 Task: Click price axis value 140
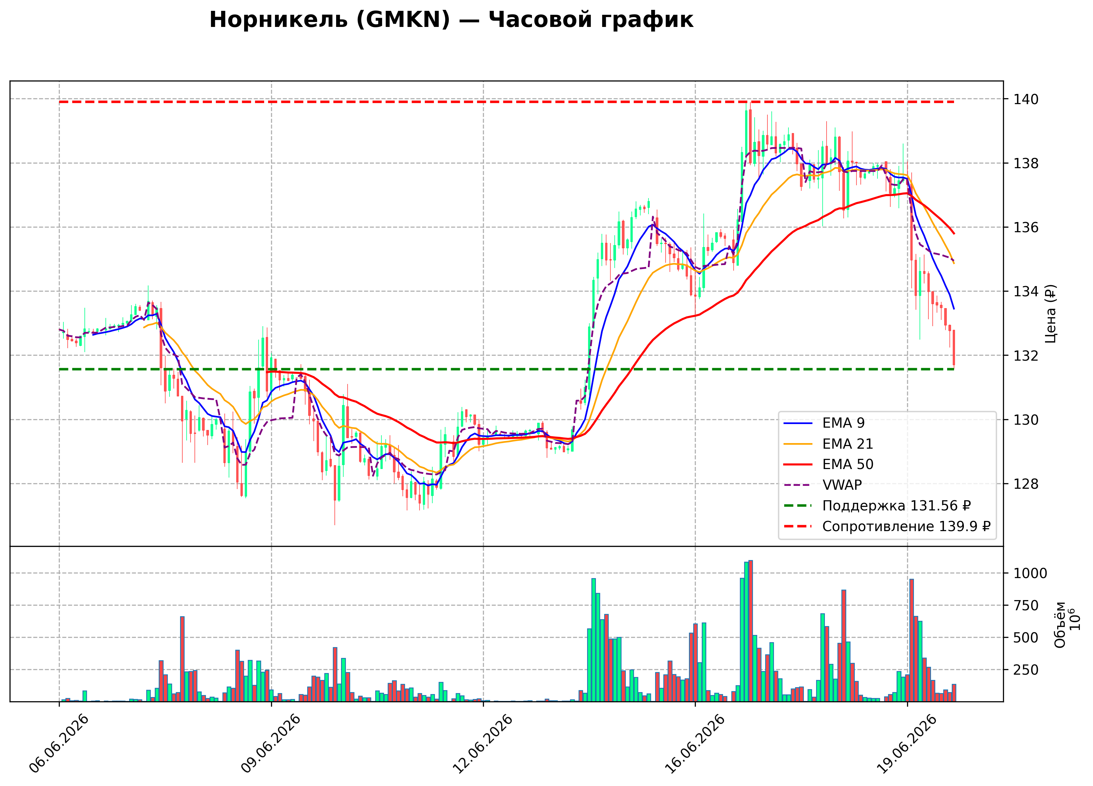coord(1026,99)
